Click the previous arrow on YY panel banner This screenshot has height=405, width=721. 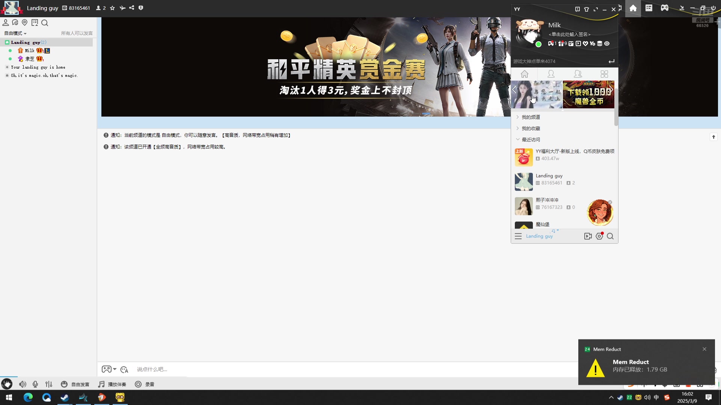pos(514,90)
